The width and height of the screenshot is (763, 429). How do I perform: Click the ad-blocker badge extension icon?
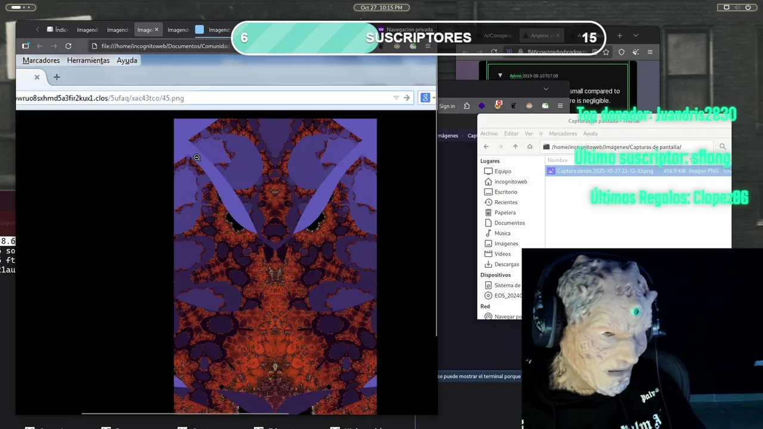pyautogui.click(x=498, y=105)
